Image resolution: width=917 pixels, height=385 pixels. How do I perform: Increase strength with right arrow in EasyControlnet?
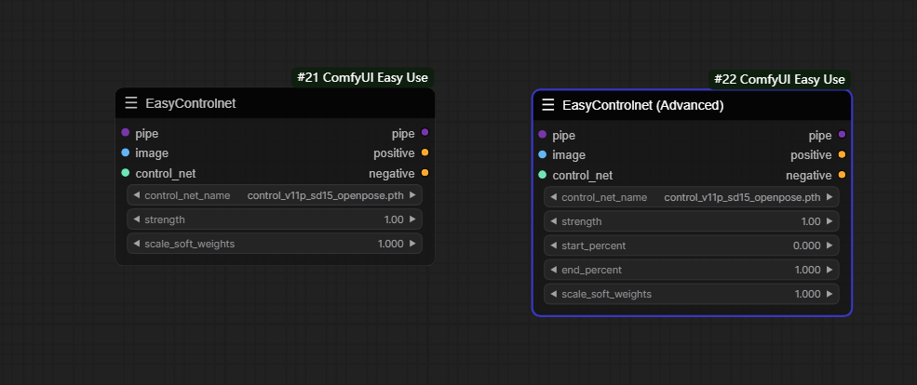413,219
